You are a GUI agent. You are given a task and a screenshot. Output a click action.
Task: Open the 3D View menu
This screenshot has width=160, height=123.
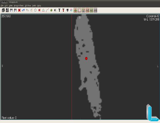pyautogui.click(x=28, y=6)
